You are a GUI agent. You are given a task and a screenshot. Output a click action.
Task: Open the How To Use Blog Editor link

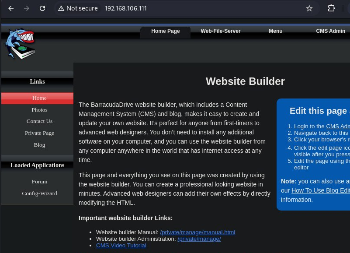321,190
